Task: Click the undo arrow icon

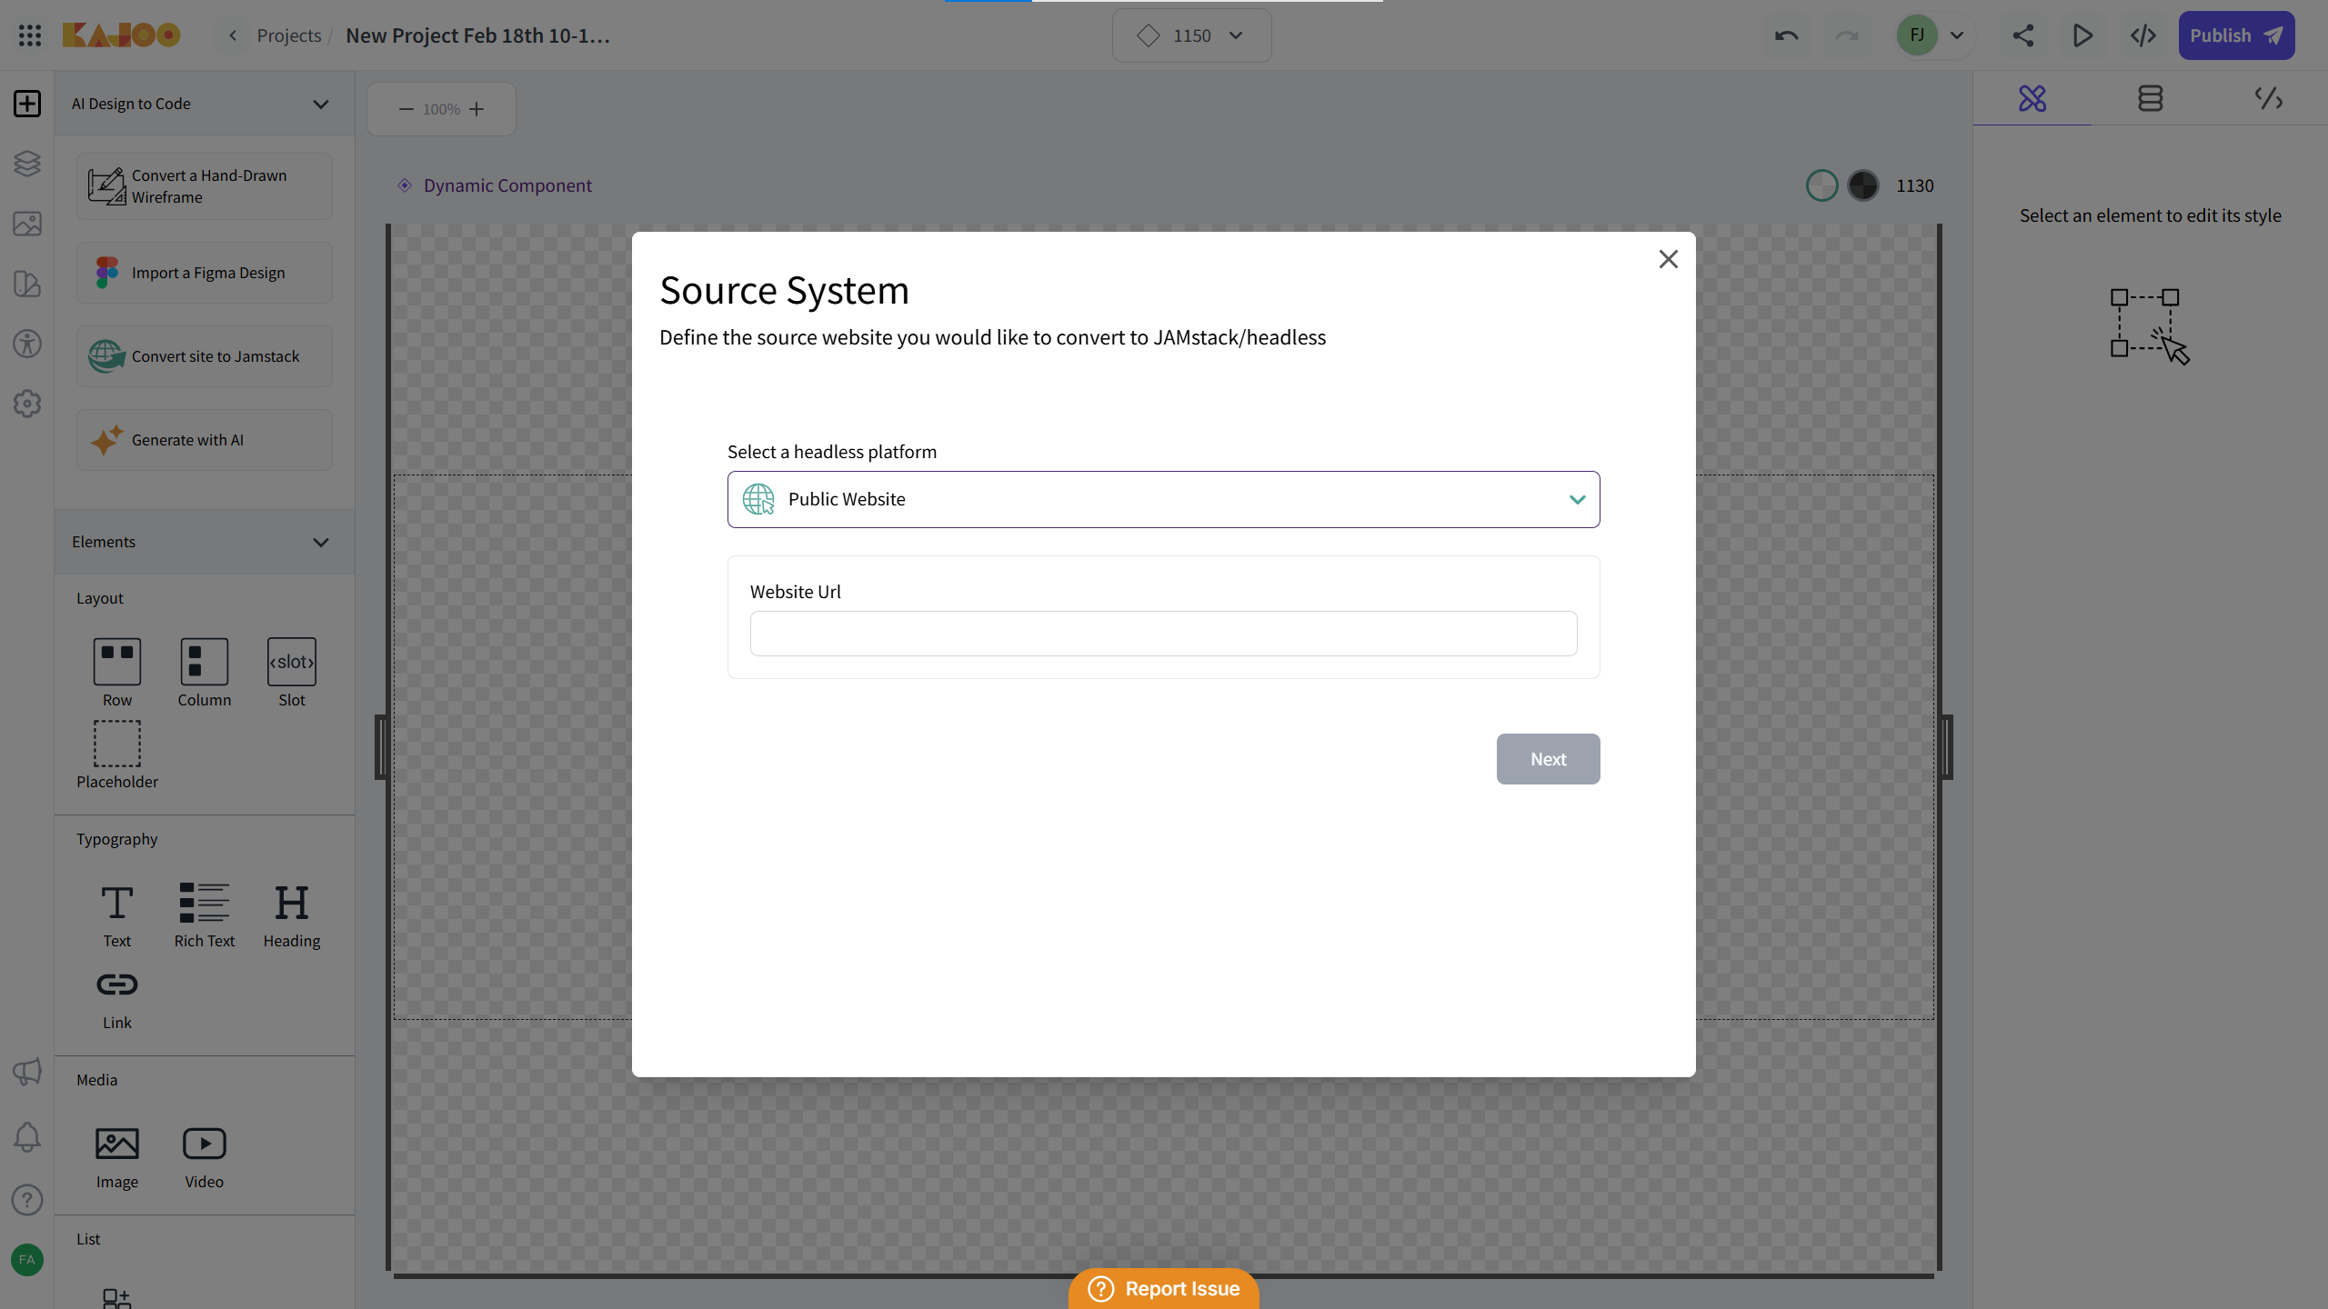Action: click(x=1786, y=35)
